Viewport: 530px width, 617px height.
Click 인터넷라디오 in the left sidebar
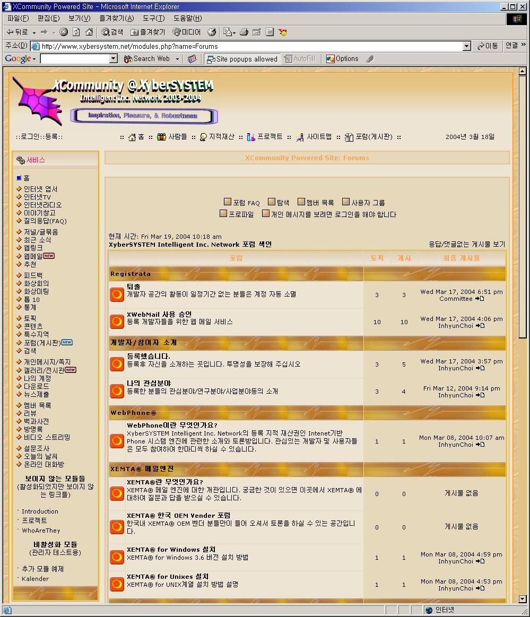click(x=42, y=205)
